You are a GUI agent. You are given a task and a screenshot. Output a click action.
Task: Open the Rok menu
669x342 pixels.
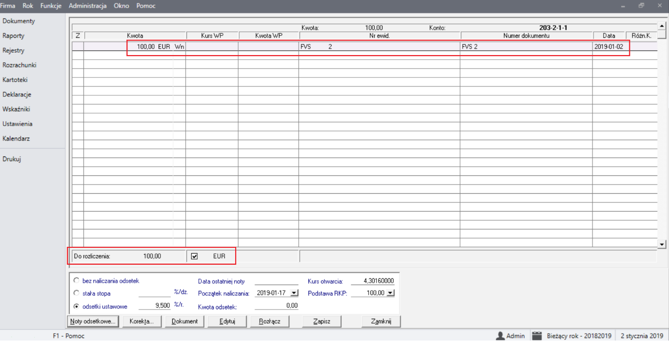[x=28, y=6]
